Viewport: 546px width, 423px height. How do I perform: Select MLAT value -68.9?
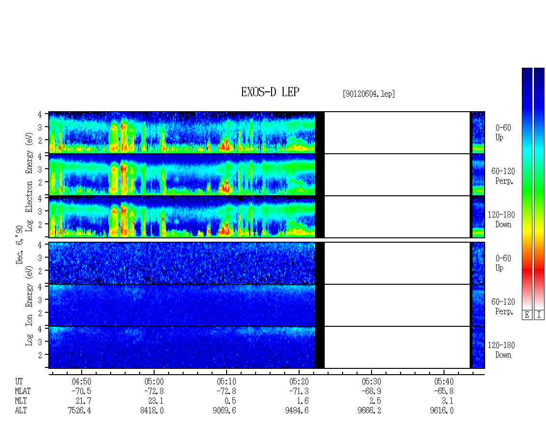371,391
